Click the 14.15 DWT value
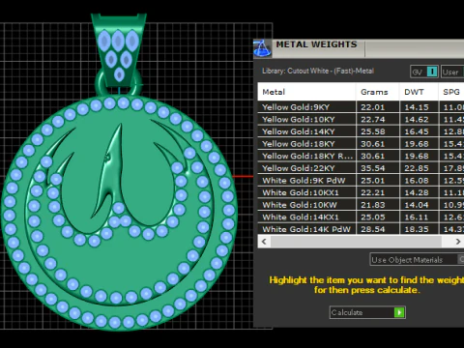The image size is (464, 348). (x=417, y=107)
